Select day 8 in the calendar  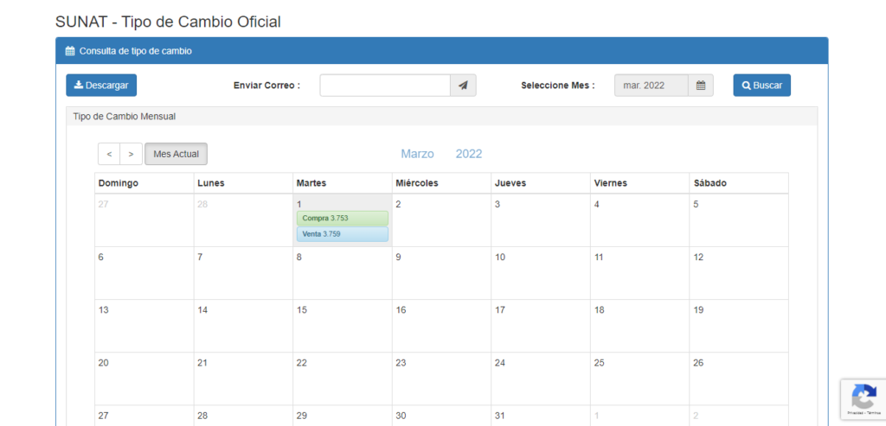tap(343, 273)
